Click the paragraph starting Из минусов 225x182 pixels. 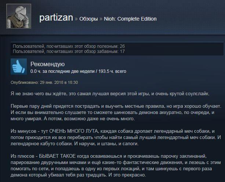click(x=116, y=138)
